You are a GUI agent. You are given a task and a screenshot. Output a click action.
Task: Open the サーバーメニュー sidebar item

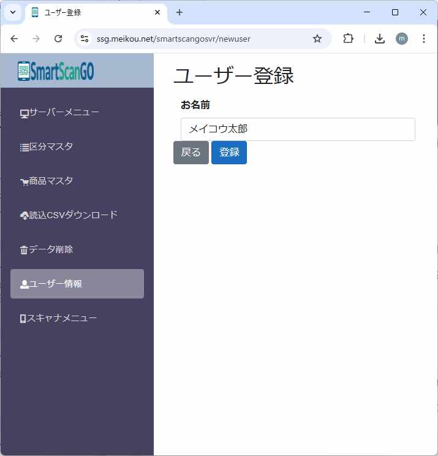[77, 112]
